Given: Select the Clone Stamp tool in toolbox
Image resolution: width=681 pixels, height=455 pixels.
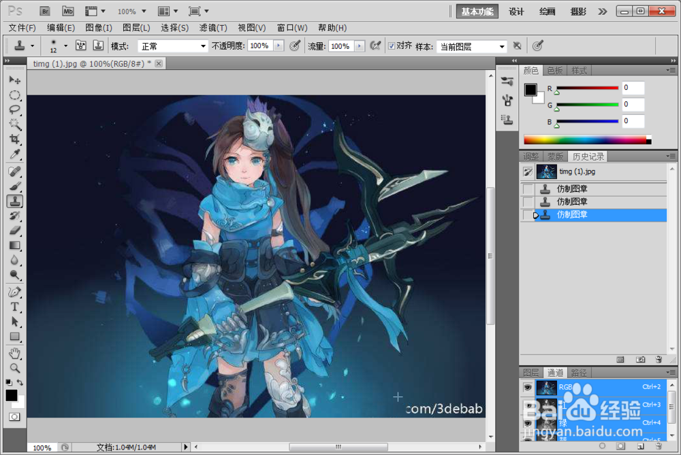Looking at the screenshot, I should [15, 201].
